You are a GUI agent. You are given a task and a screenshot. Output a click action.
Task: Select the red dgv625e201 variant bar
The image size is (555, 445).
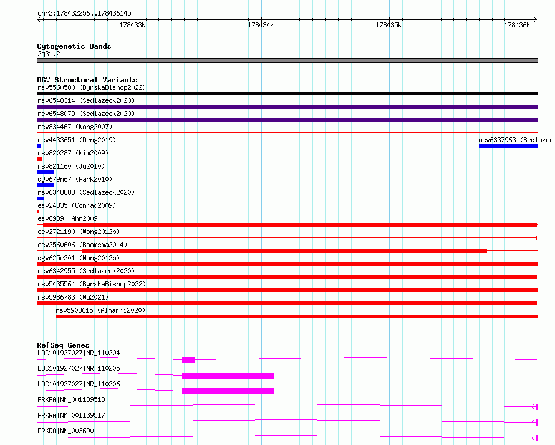pyautogui.click(x=287, y=264)
